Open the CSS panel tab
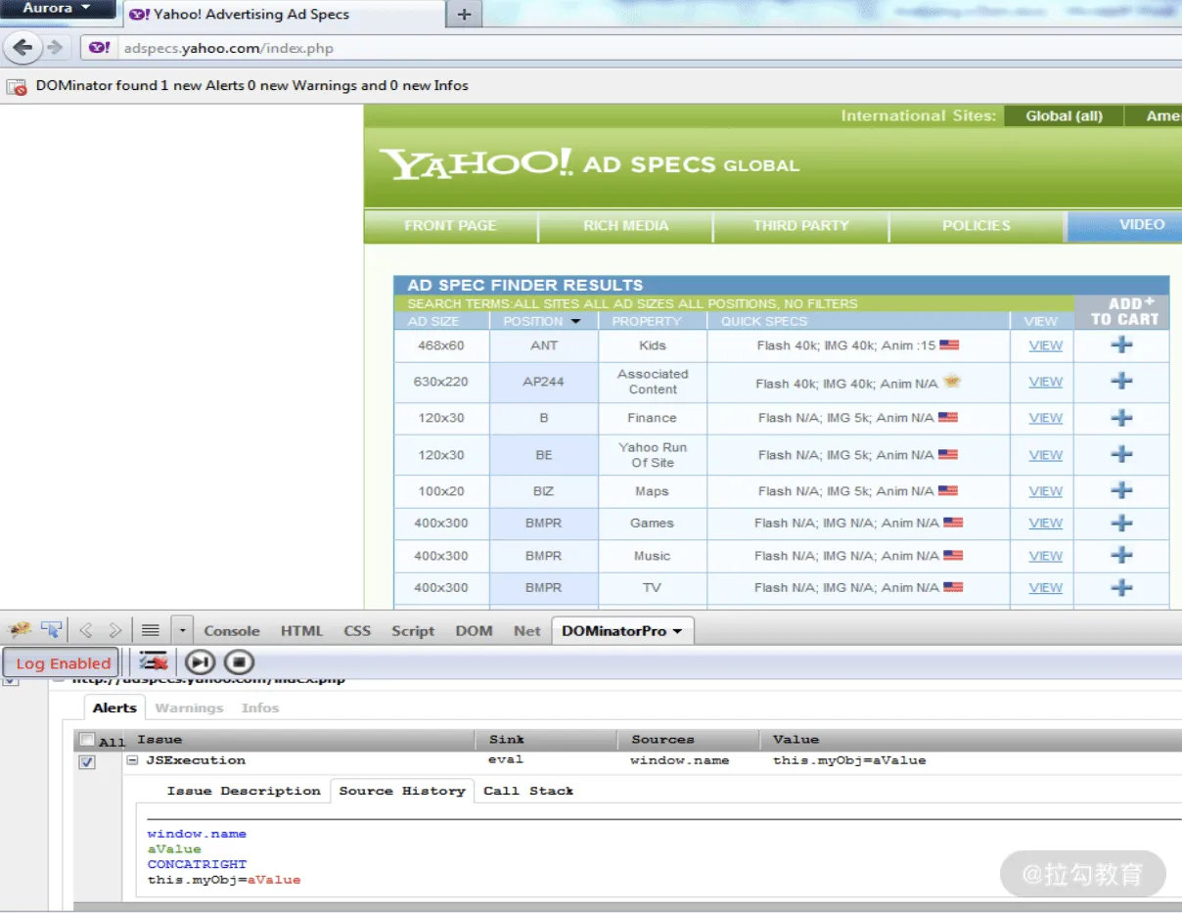1182x913 pixels. pyautogui.click(x=357, y=631)
